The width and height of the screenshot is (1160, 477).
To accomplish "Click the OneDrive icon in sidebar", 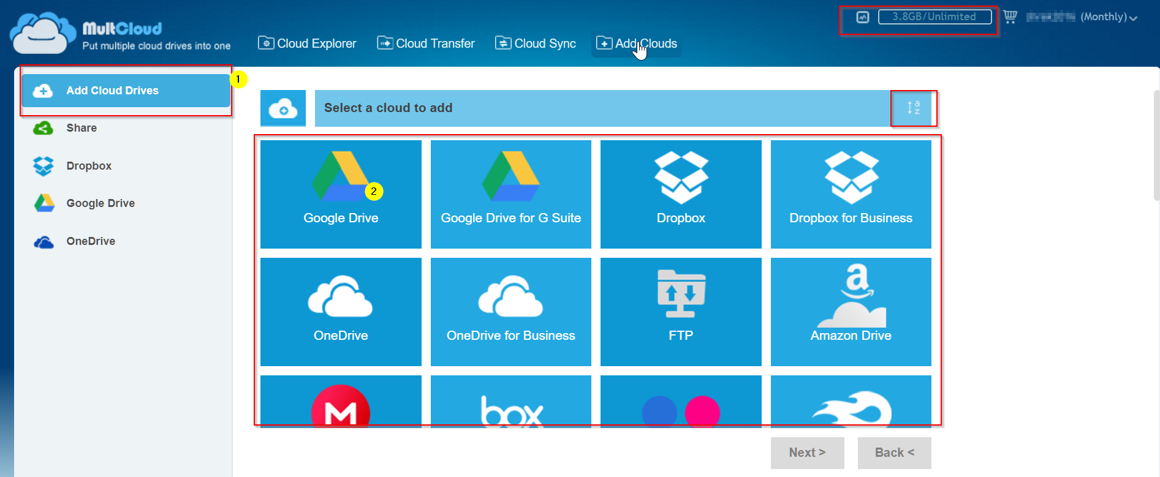I will click(44, 242).
